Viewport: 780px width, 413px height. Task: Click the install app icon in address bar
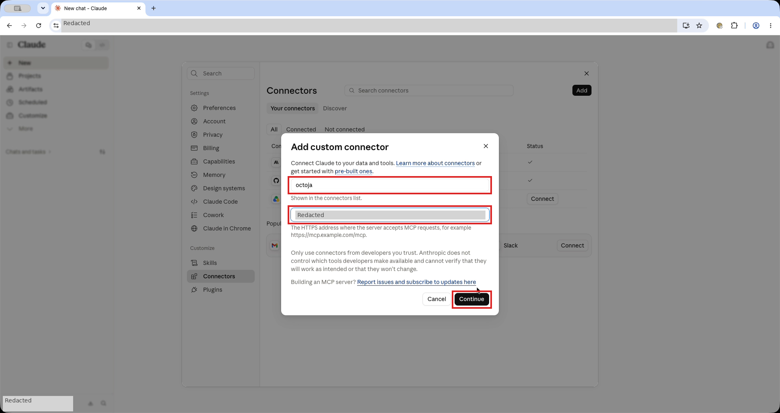pyautogui.click(x=686, y=26)
